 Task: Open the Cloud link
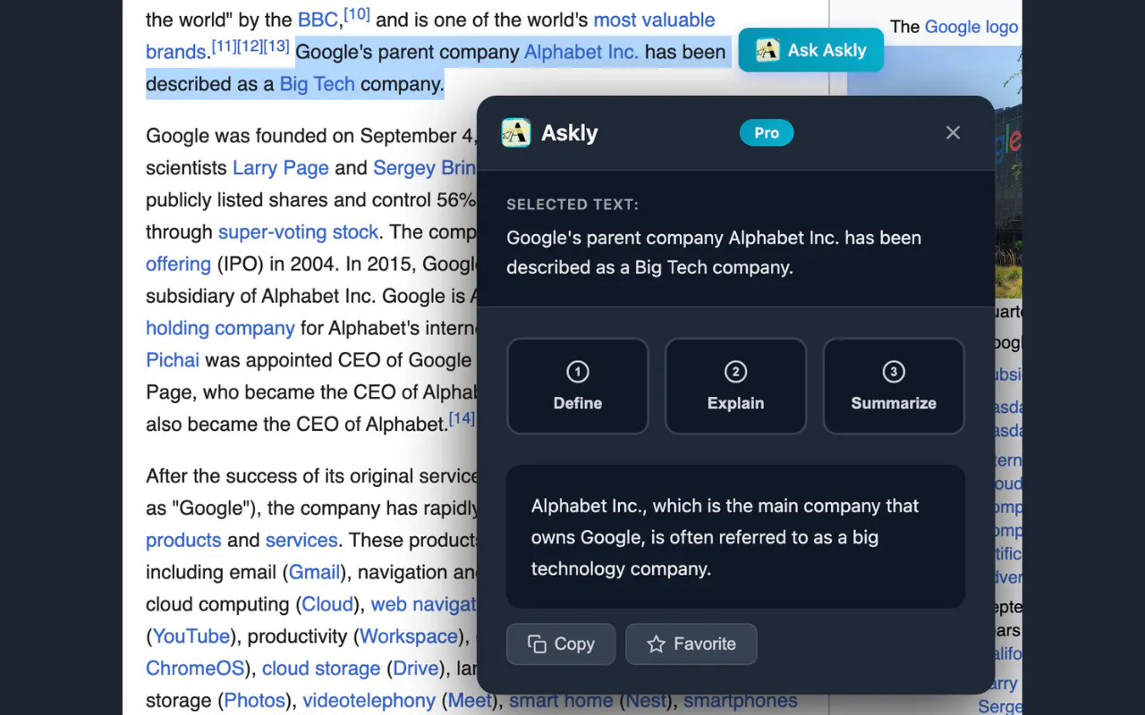pos(327,604)
